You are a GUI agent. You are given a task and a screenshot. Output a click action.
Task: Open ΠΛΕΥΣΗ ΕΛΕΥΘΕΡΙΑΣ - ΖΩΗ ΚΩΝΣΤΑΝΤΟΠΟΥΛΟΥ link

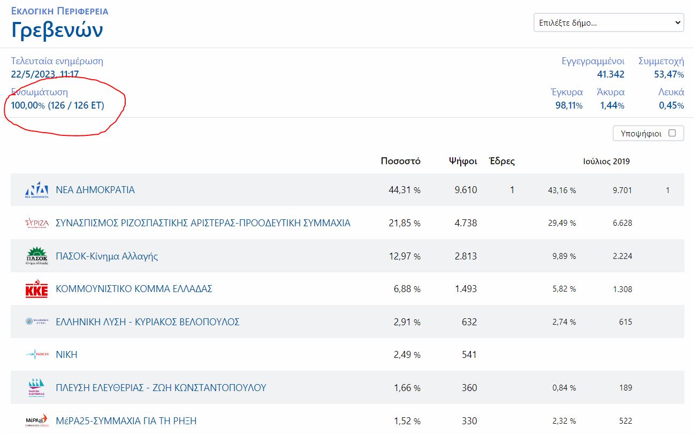pyautogui.click(x=161, y=388)
